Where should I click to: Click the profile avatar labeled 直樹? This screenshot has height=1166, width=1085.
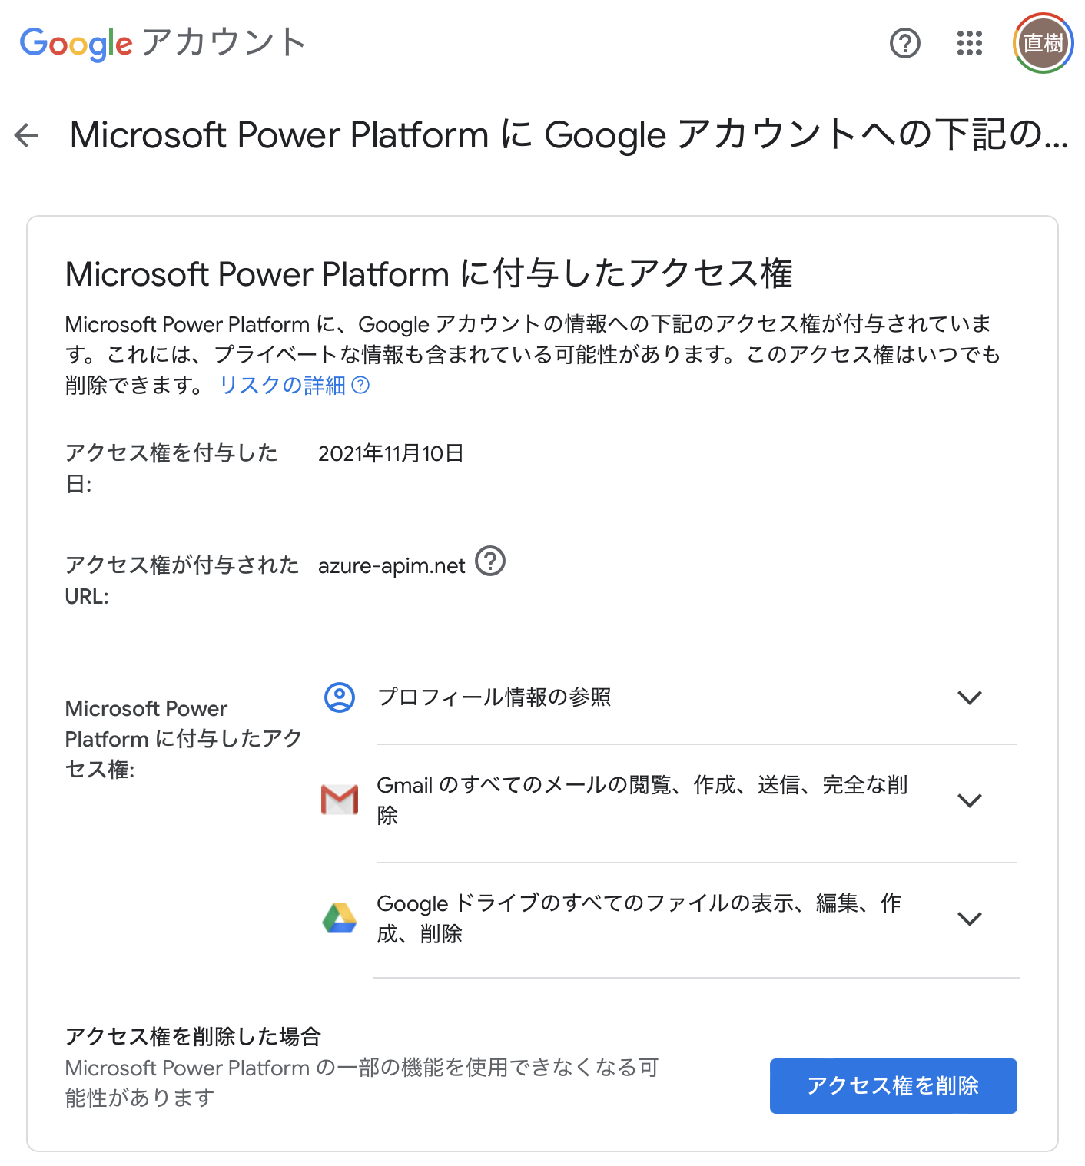click(x=1042, y=43)
